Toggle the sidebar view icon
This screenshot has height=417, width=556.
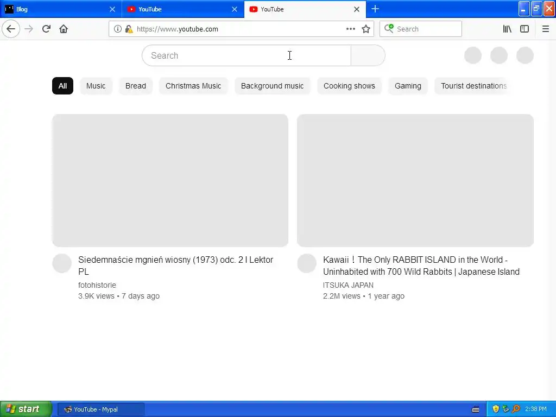(525, 29)
